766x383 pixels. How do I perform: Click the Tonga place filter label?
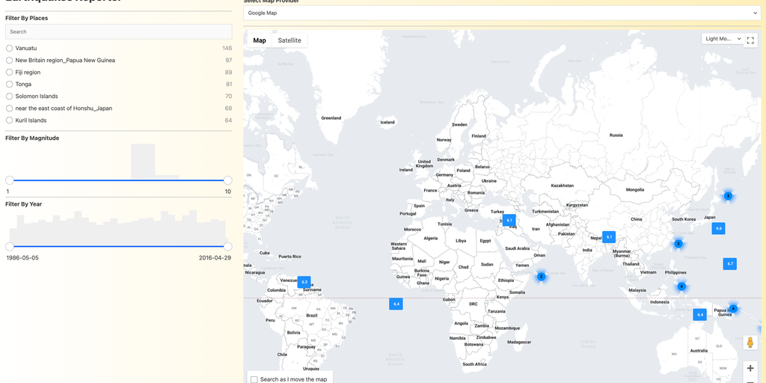[x=23, y=85]
